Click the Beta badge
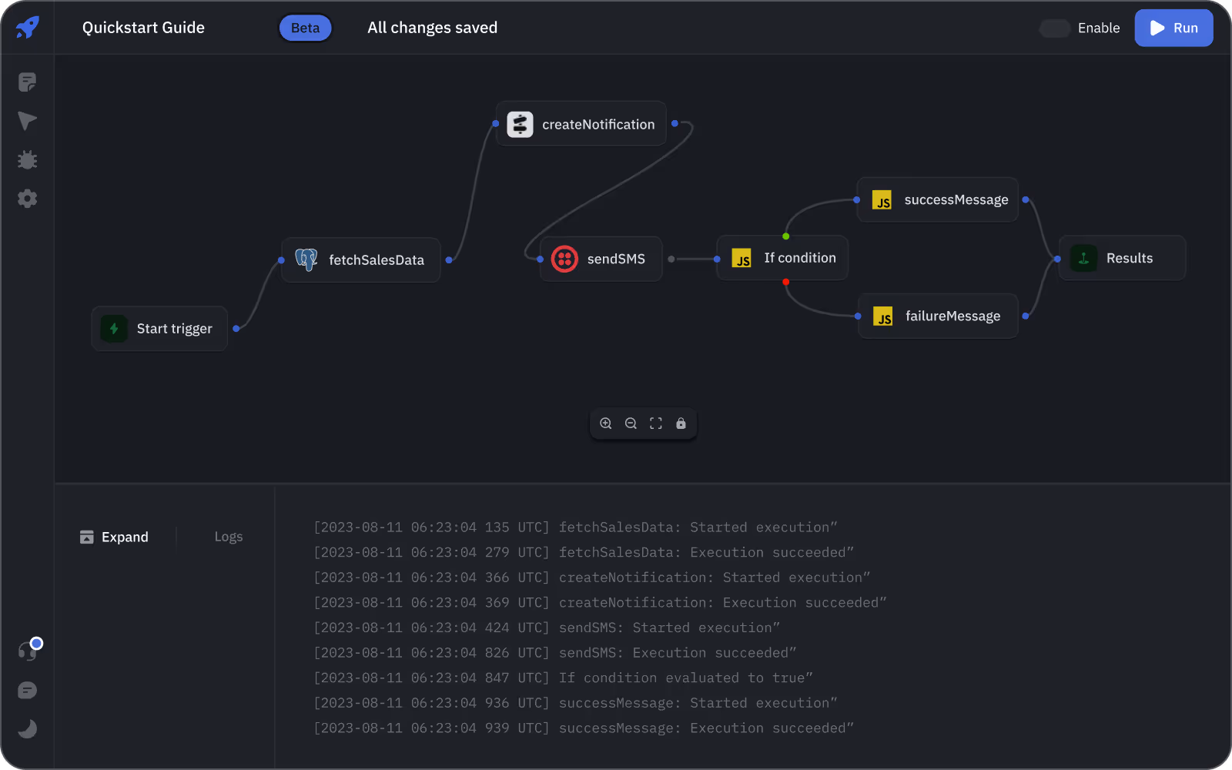The width and height of the screenshot is (1232, 770). (x=305, y=28)
